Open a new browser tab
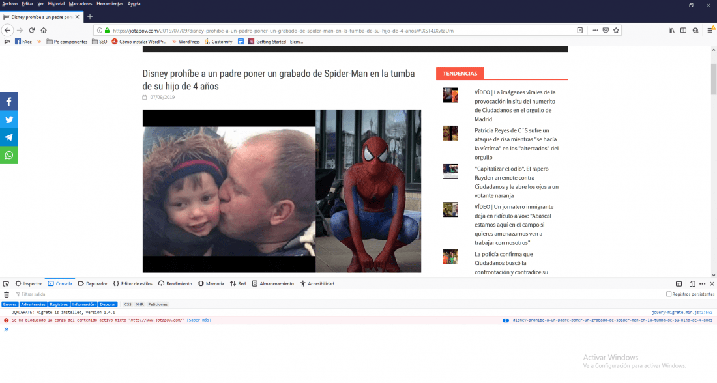717x383 pixels. 90,16
